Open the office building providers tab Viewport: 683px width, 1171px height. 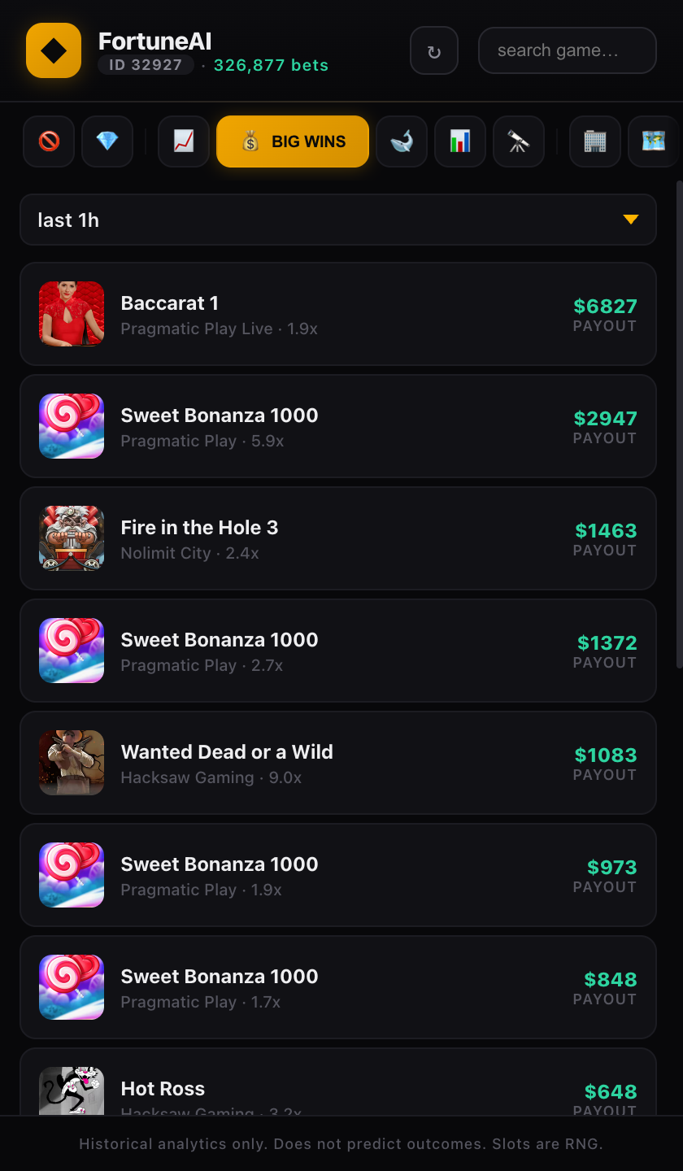click(595, 141)
